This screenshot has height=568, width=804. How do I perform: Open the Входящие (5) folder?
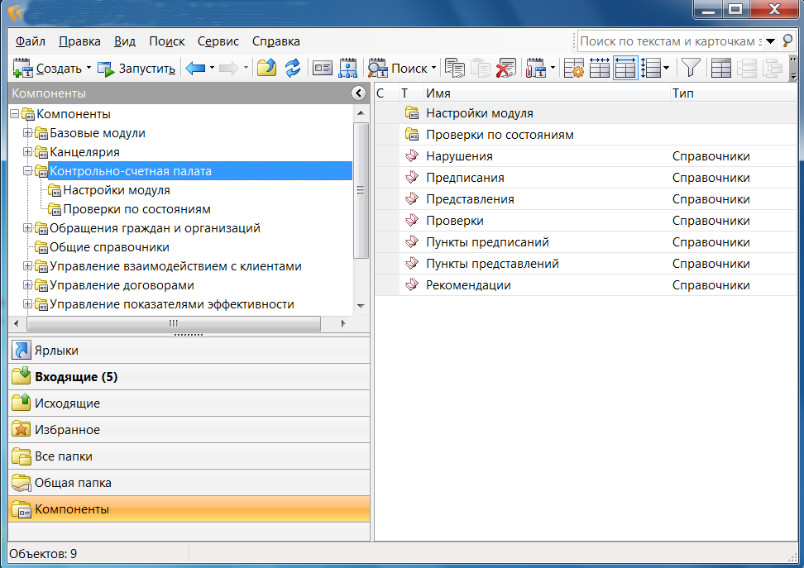(189, 377)
